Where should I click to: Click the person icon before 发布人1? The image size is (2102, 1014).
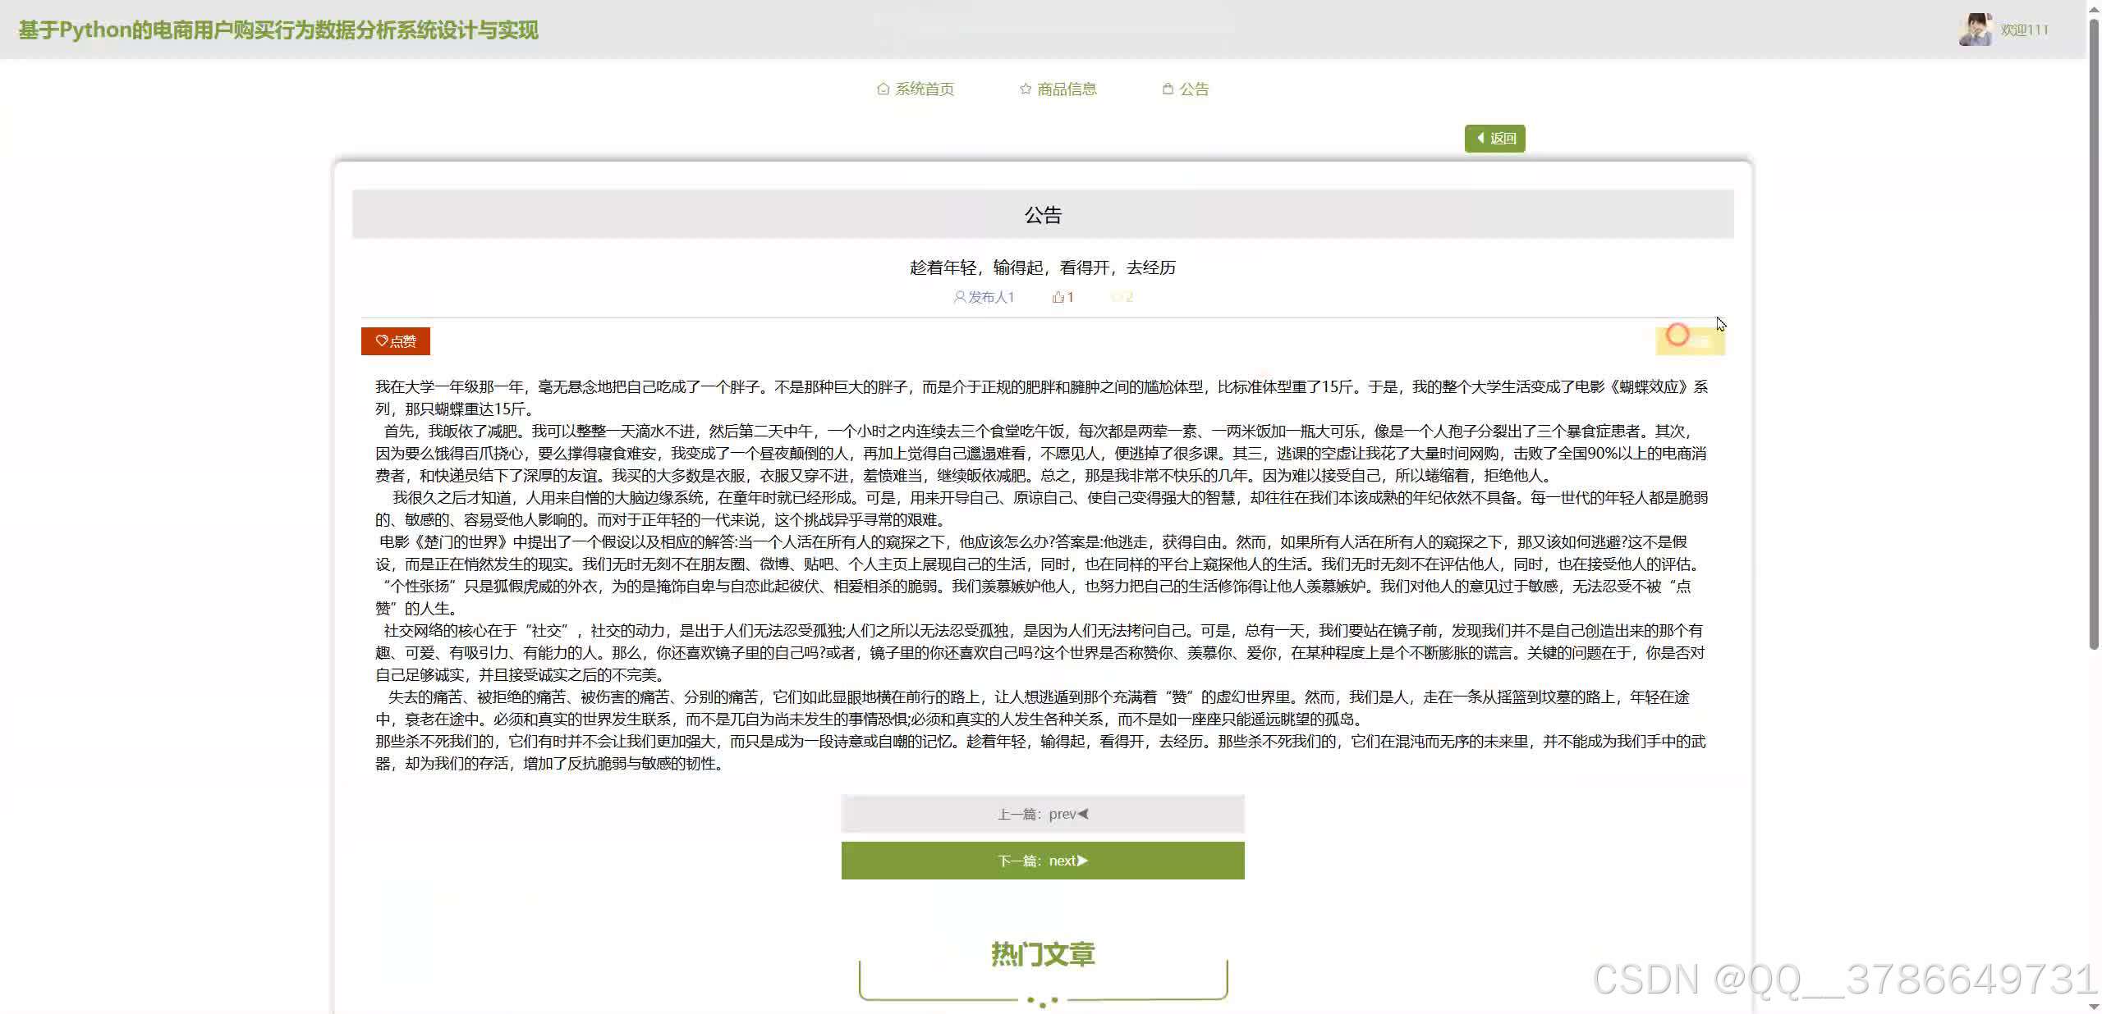[958, 297]
